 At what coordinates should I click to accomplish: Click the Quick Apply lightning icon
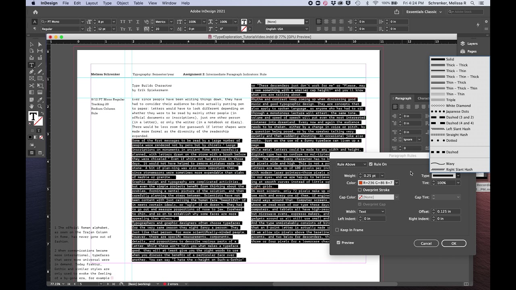pos(478,25)
